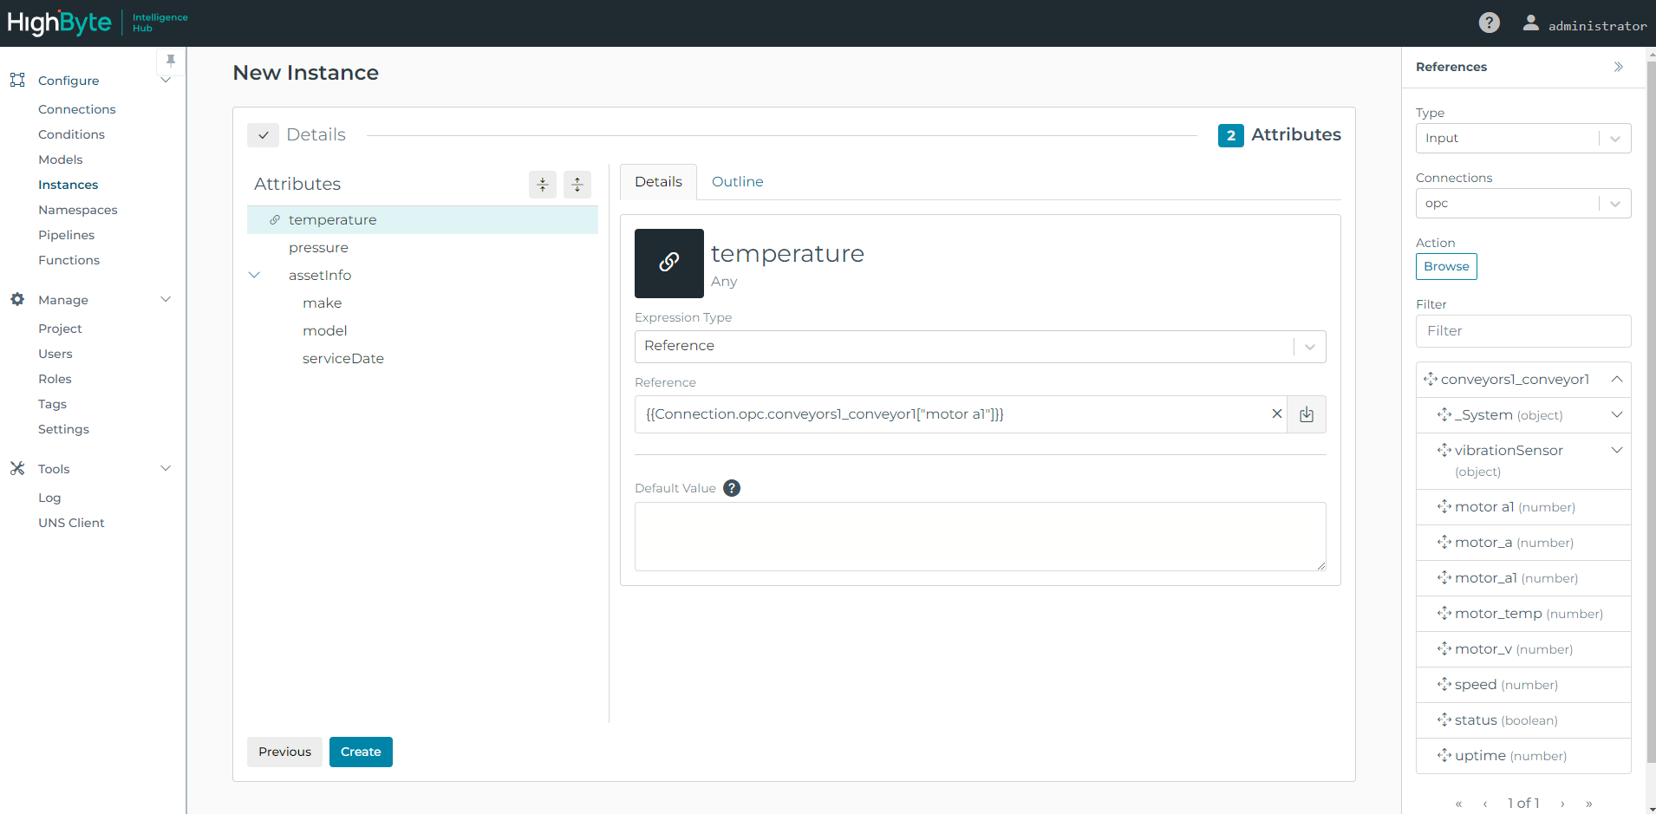Open the Default Value help tooltip icon

(x=732, y=488)
